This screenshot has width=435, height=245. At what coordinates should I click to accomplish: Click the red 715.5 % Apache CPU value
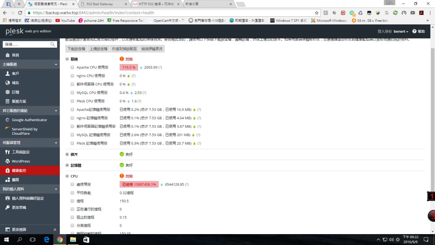pos(129,67)
